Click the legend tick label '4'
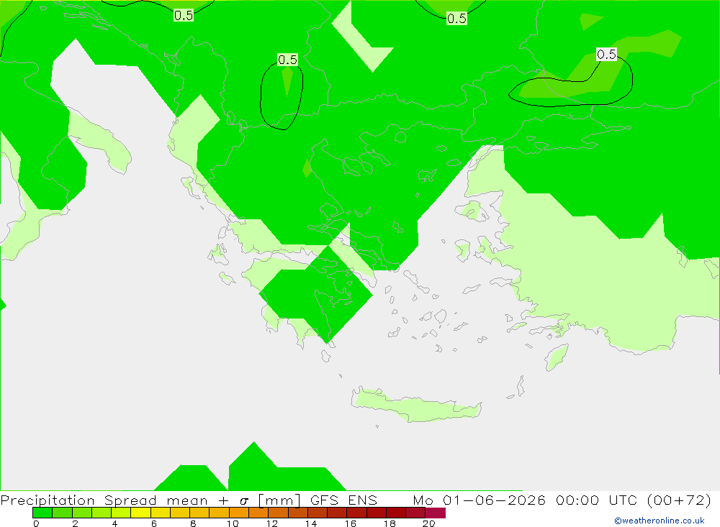Viewport: 720px width, 527px height. point(114,523)
